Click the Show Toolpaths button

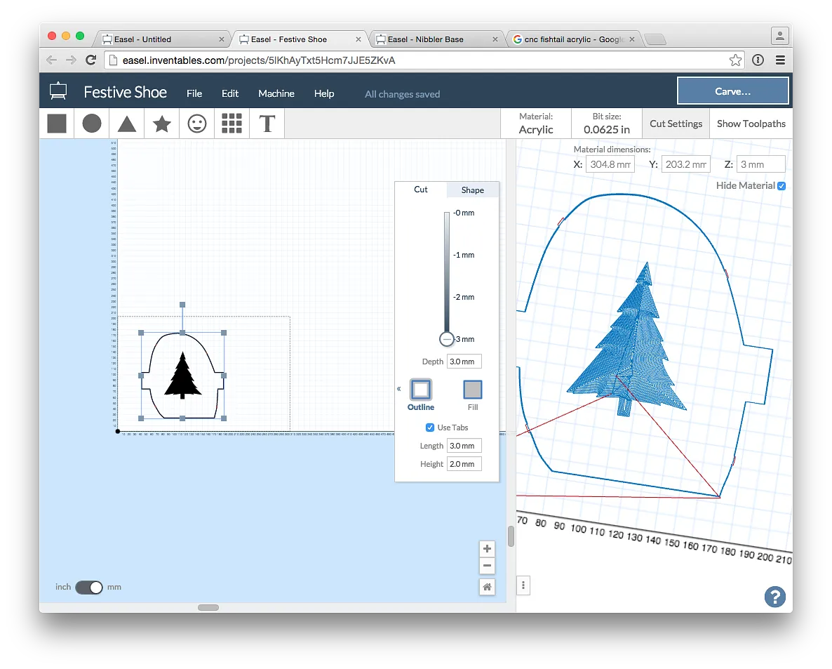pyautogui.click(x=751, y=124)
